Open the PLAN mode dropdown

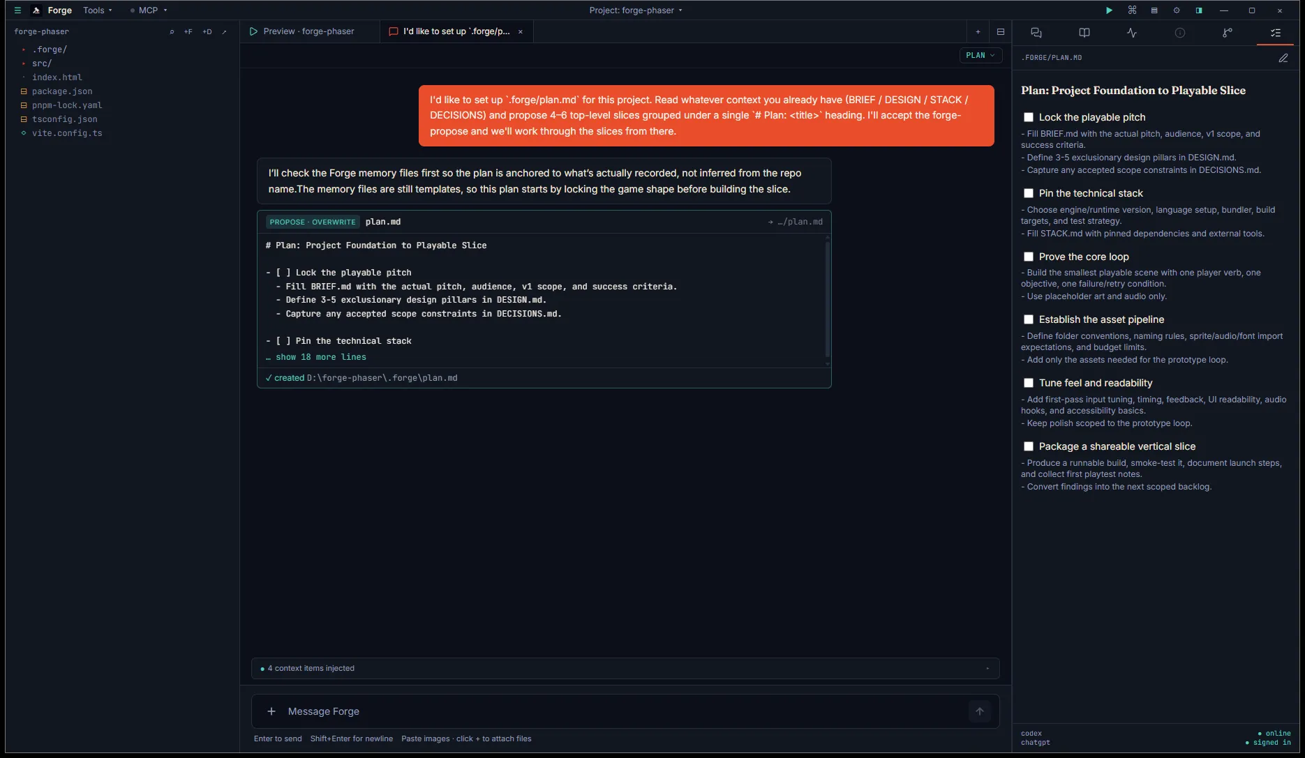pyautogui.click(x=980, y=55)
